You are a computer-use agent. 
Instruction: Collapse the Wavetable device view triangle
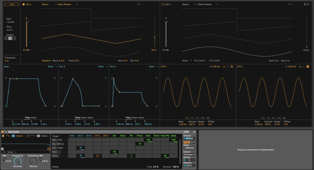click(6, 132)
